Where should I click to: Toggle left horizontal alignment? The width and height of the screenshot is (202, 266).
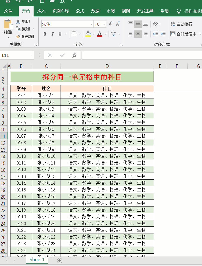tap(130, 34)
